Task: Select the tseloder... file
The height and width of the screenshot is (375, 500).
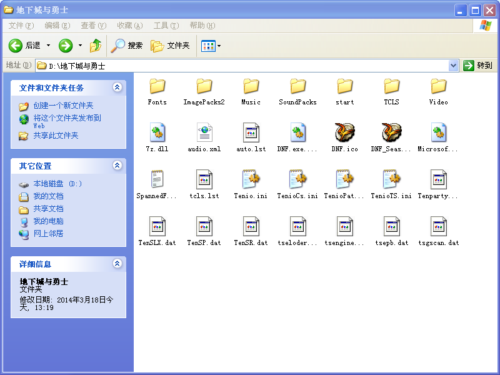Action: [298, 232]
